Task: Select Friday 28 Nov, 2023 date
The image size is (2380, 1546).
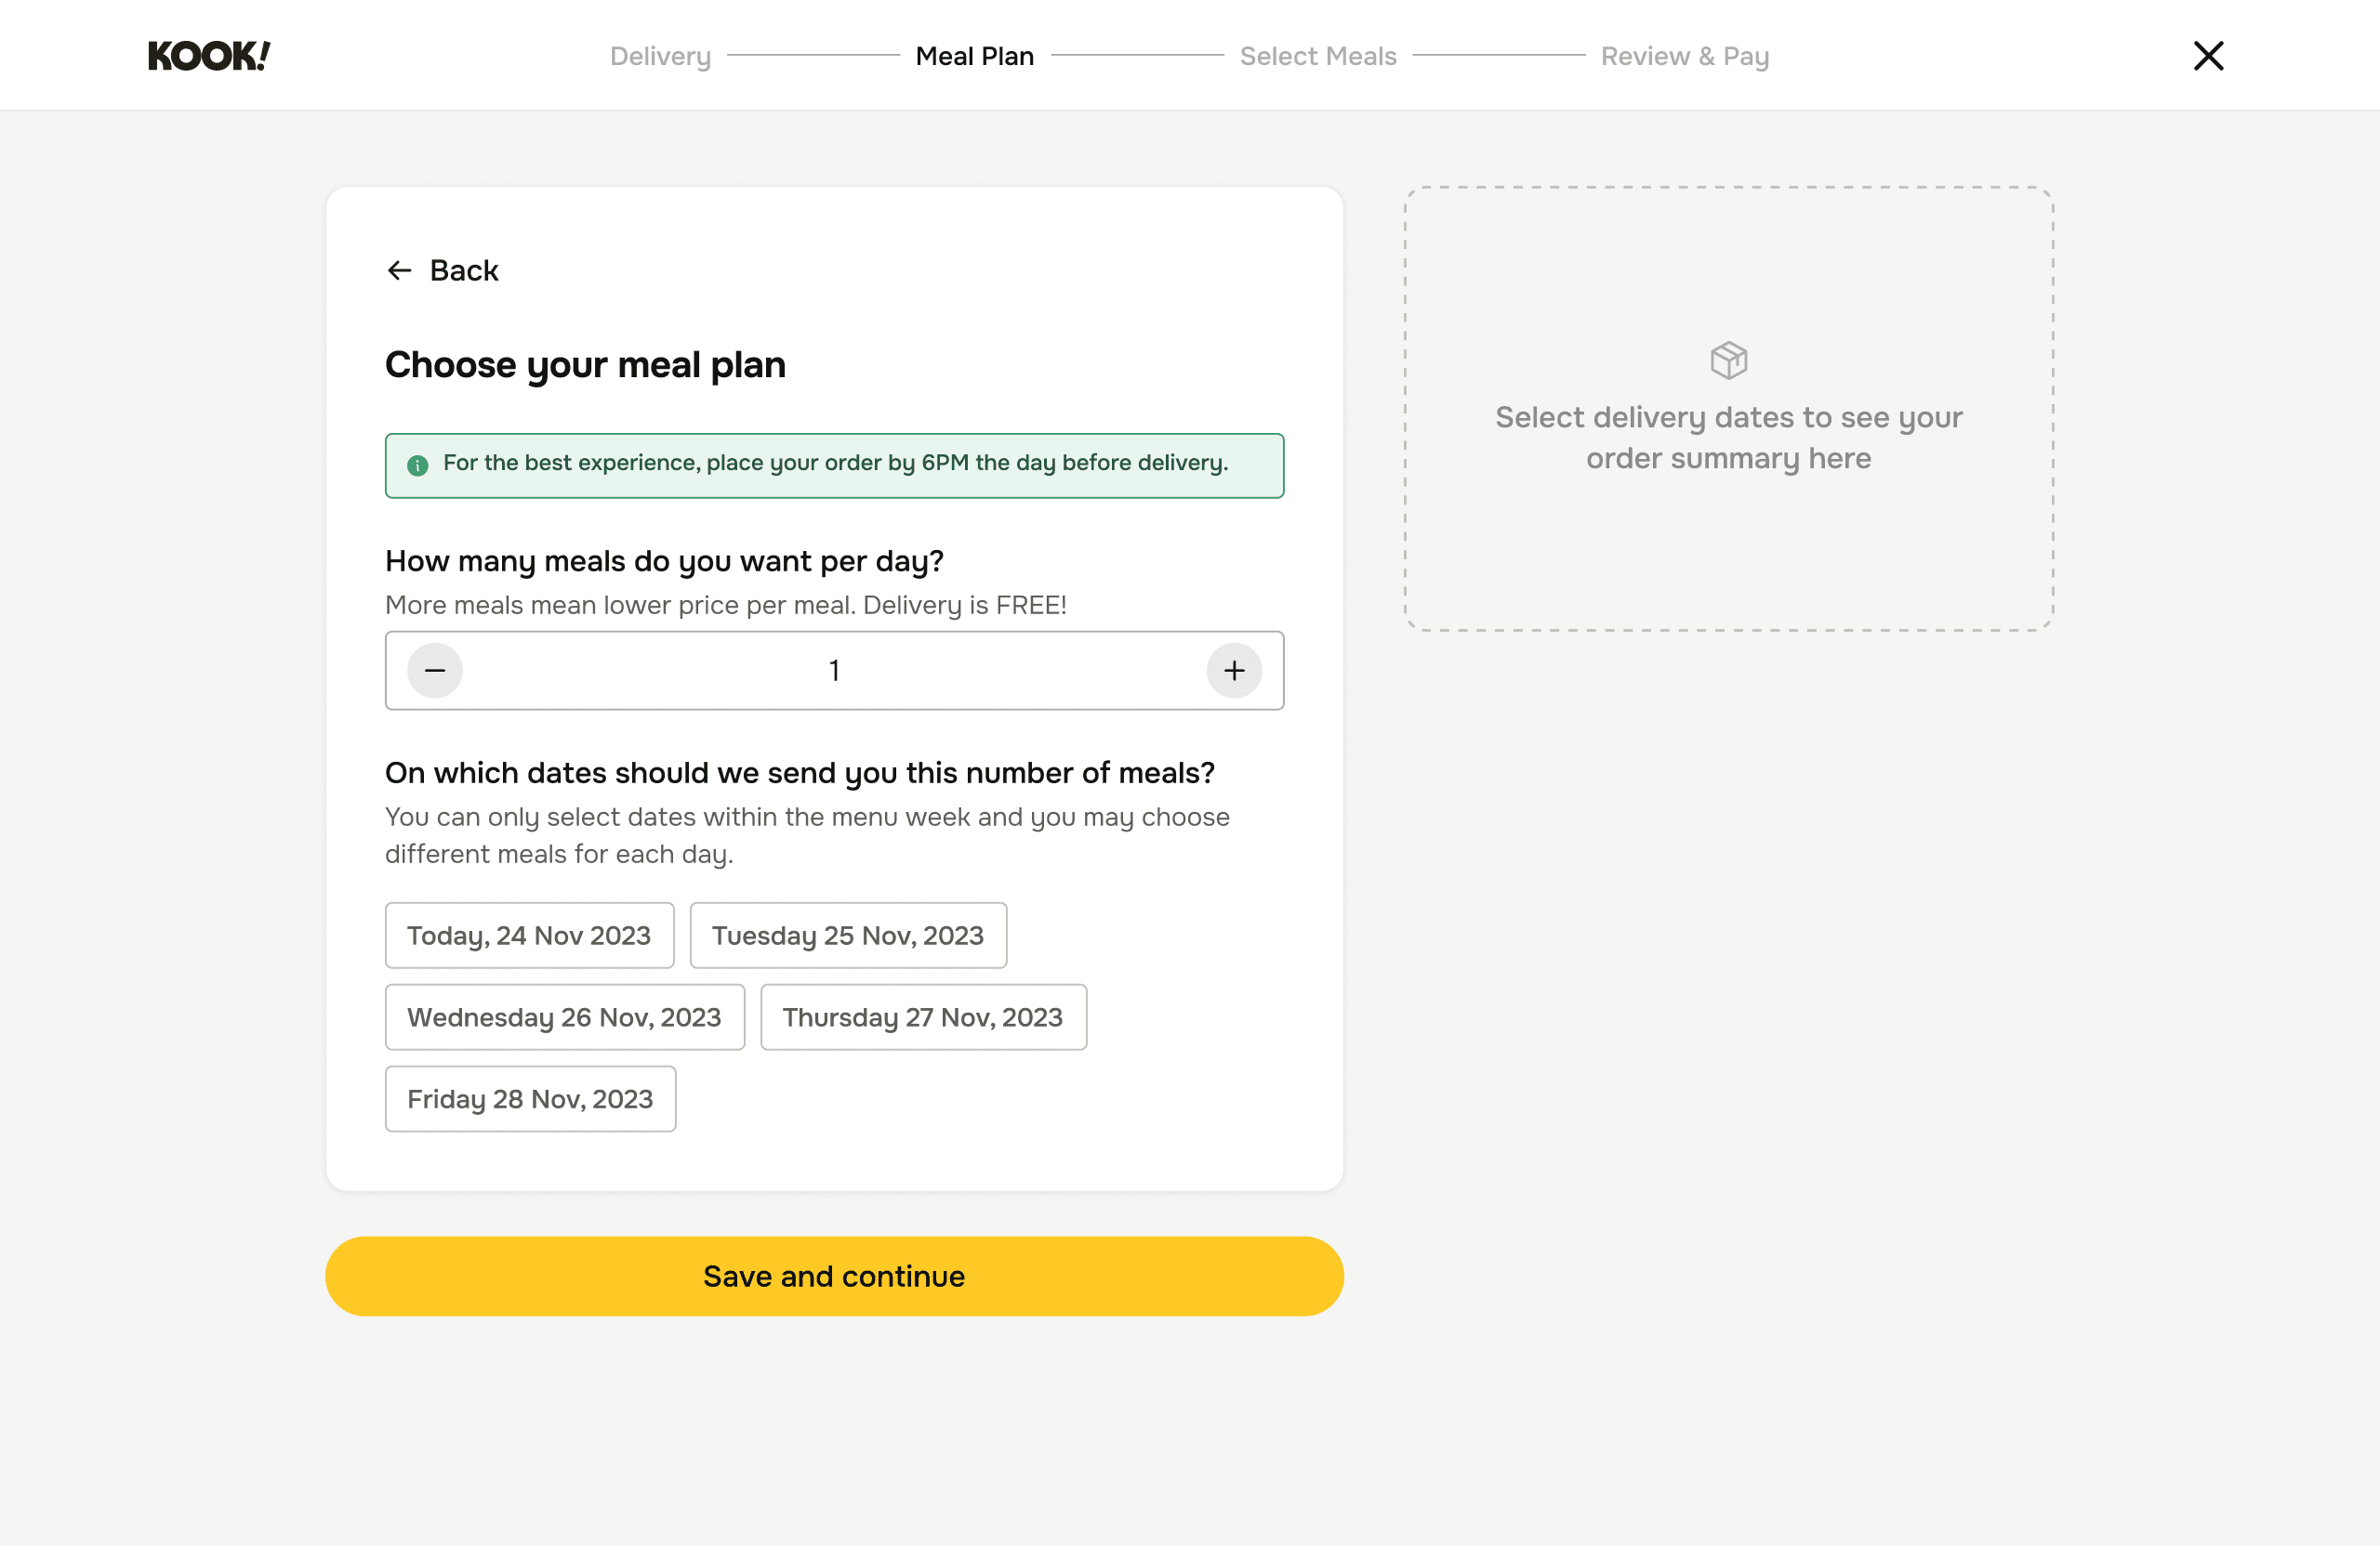Action: 530,1099
